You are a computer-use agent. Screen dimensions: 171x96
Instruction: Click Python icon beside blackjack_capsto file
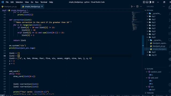click(151, 43)
